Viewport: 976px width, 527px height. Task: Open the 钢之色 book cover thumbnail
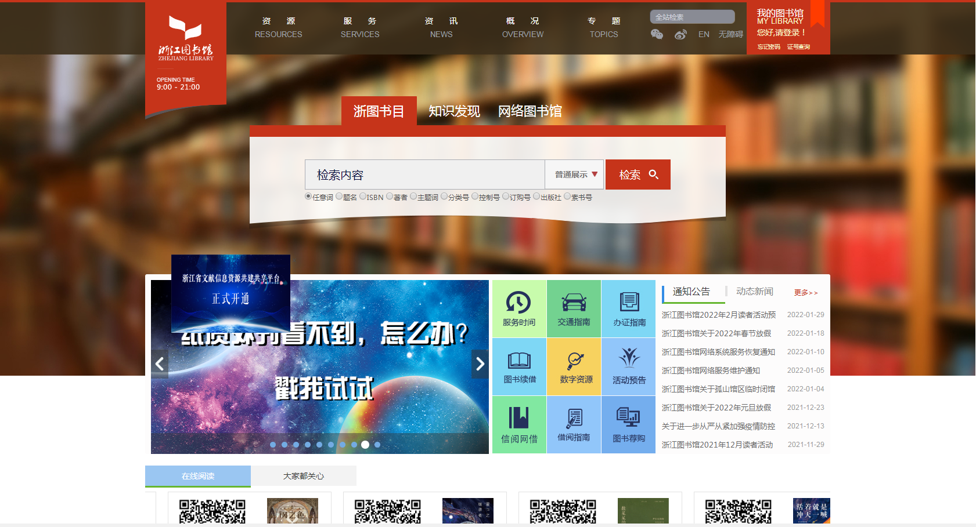pos(293,511)
